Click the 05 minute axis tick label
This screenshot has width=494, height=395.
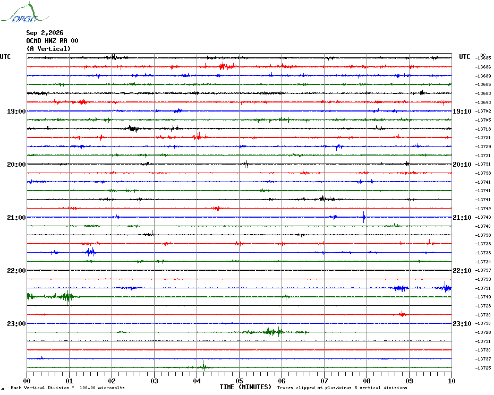coord(239,381)
